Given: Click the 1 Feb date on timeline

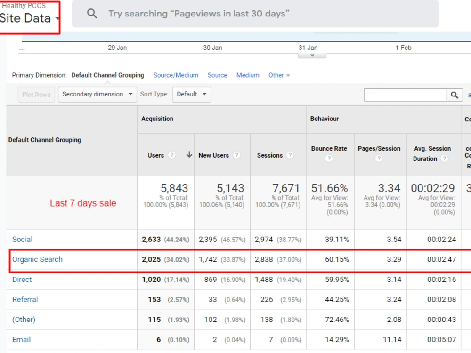Looking at the screenshot, I should click(403, 48).
